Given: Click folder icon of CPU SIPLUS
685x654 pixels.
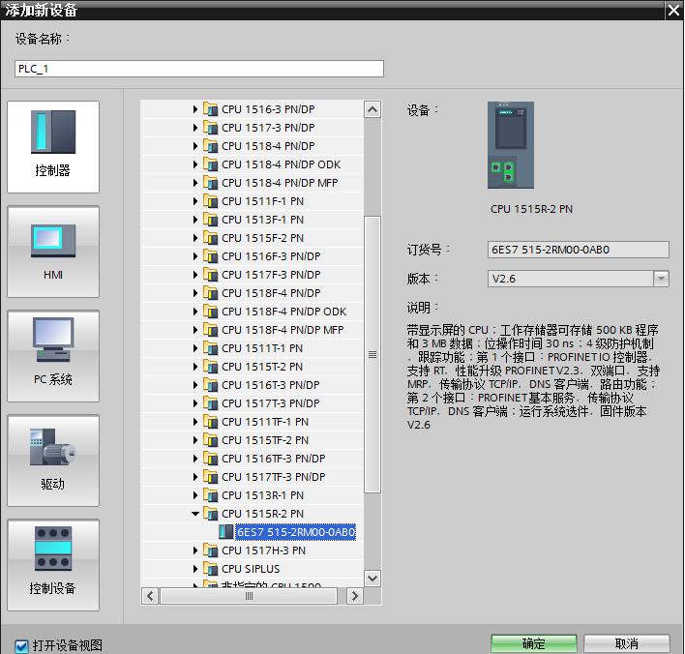Looking at the screenshot, I should tap(211, 569).
